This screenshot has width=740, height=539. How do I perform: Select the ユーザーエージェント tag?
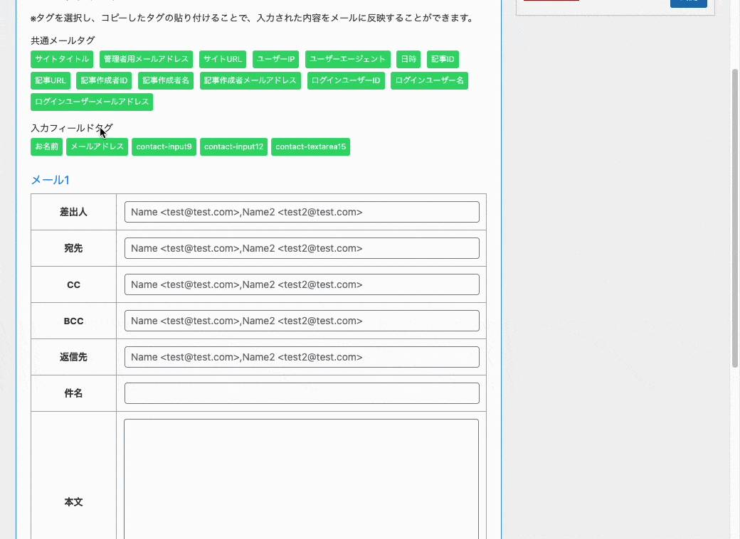[x=348, y=60]
